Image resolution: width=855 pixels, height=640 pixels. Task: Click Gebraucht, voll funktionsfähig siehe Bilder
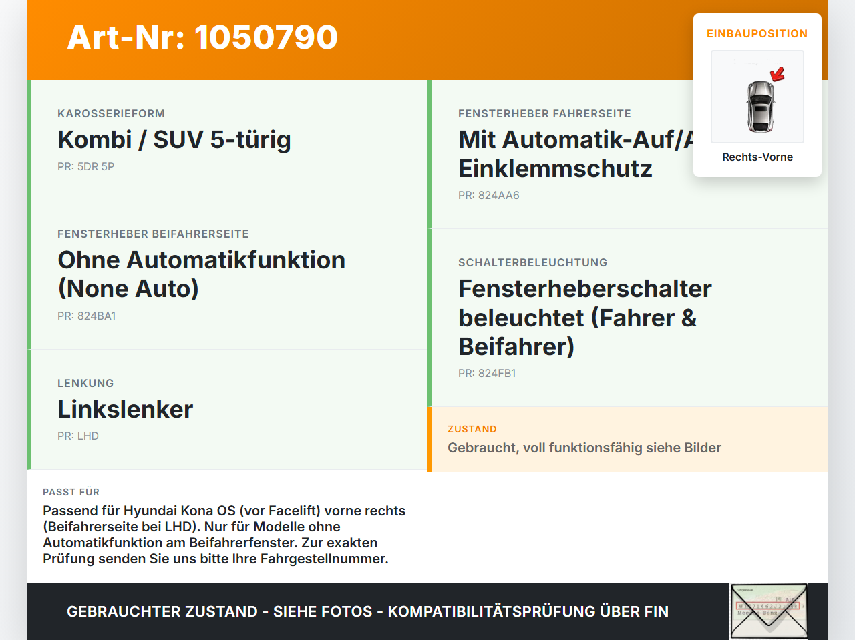coord(584,448)
